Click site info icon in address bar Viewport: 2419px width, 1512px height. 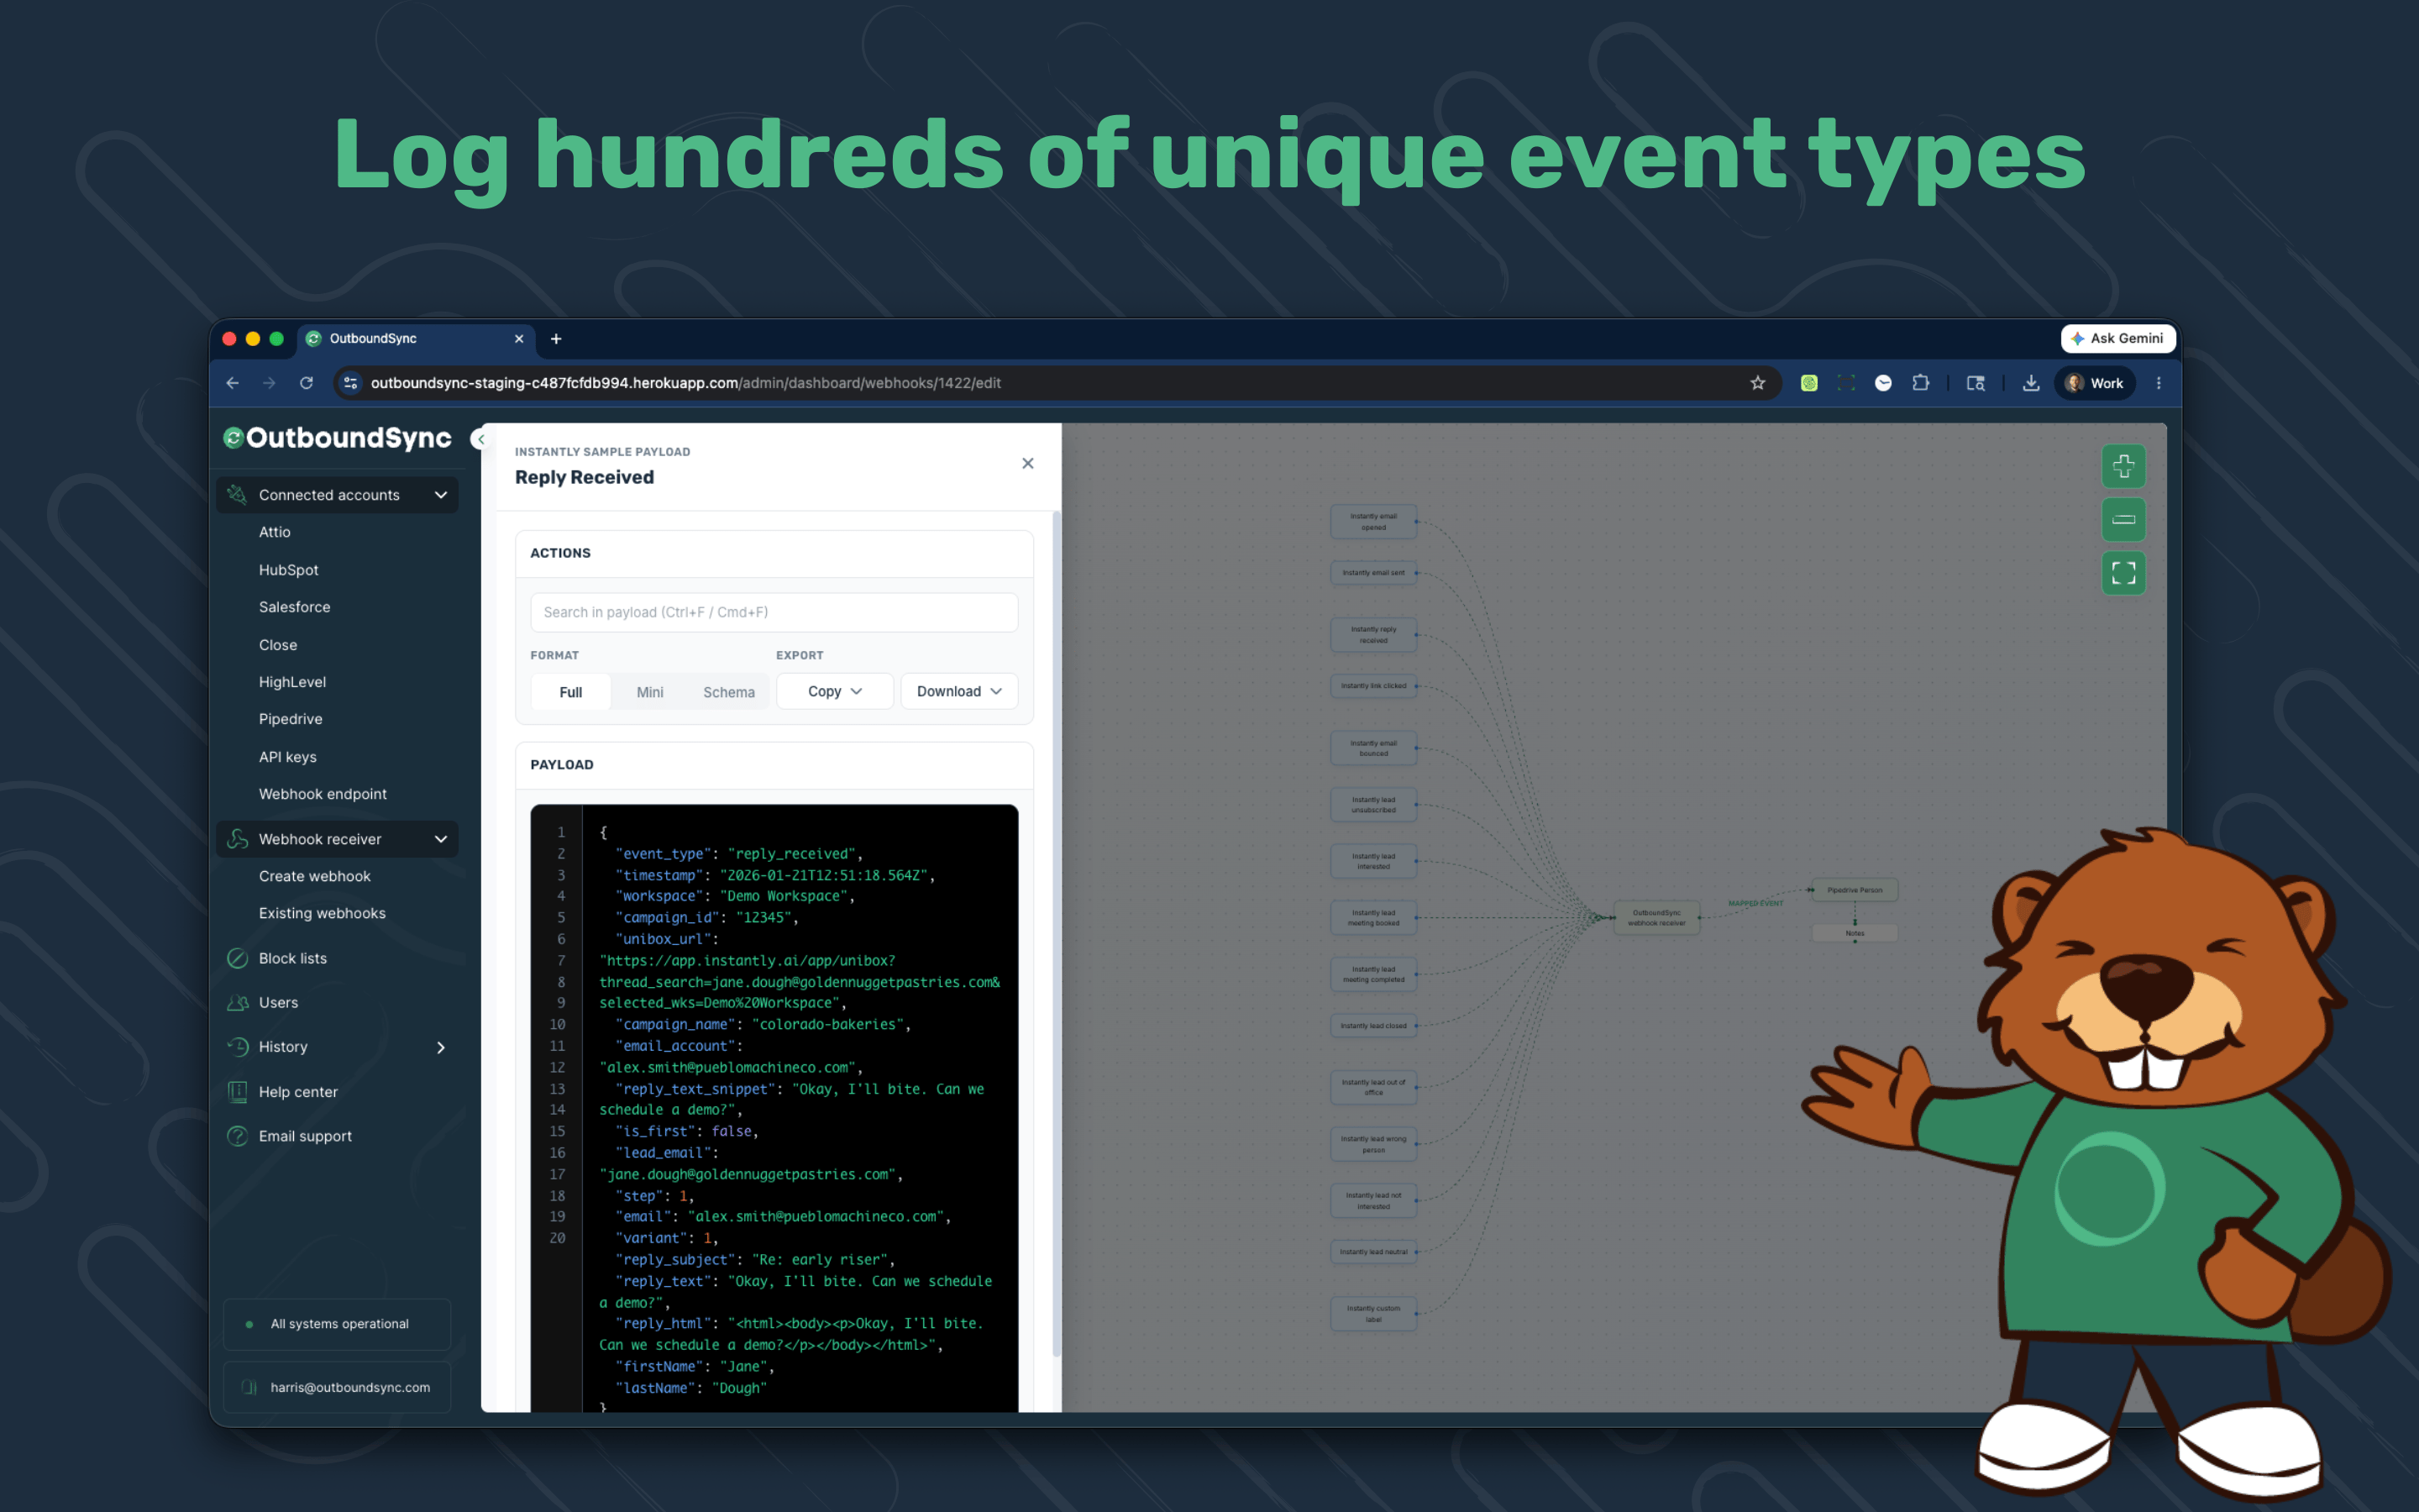click(350, 383)
